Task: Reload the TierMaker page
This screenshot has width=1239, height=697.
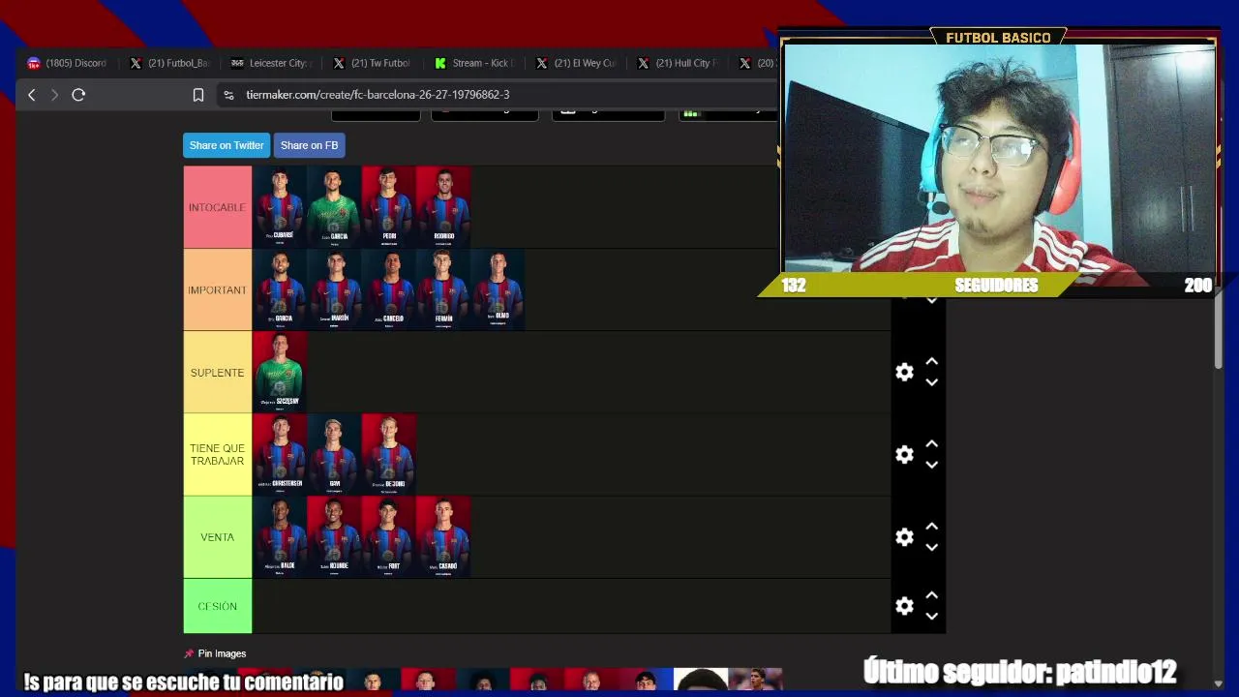Action: click(78, 95)
